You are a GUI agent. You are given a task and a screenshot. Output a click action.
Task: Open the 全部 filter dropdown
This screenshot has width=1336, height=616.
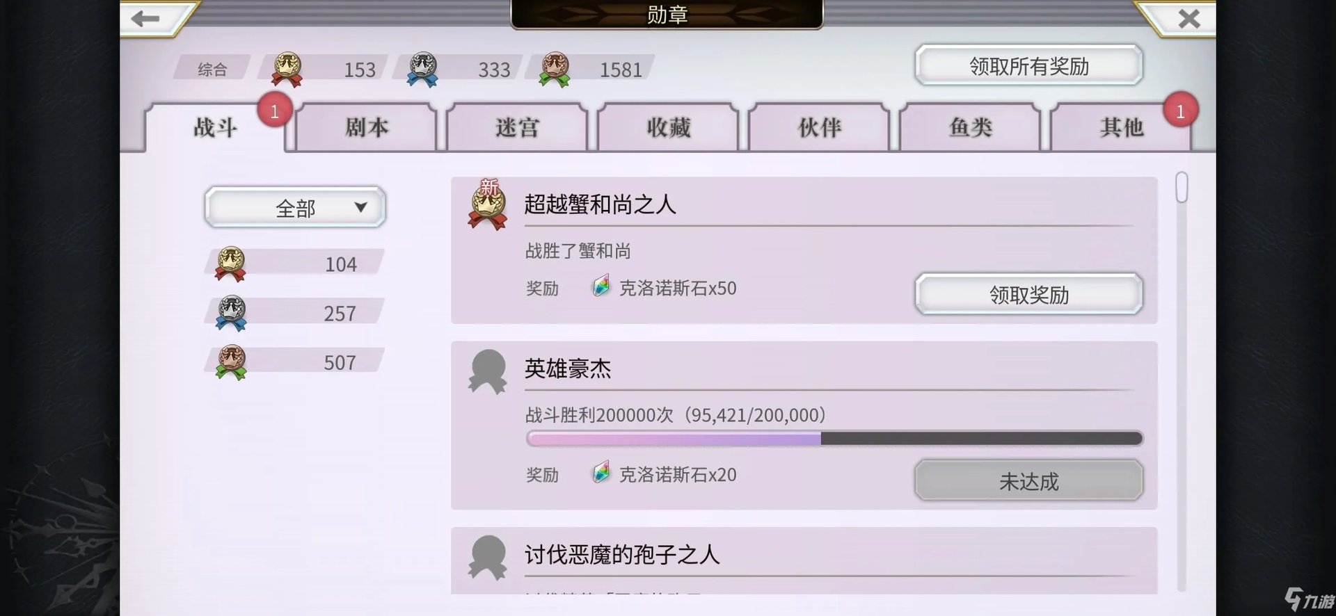click(x=295, y=207)
